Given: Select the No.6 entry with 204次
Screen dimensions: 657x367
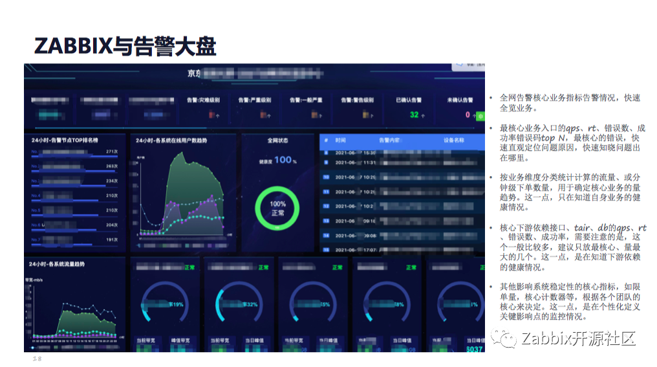Looking at the screenshot, I should (x=74, y=227).
